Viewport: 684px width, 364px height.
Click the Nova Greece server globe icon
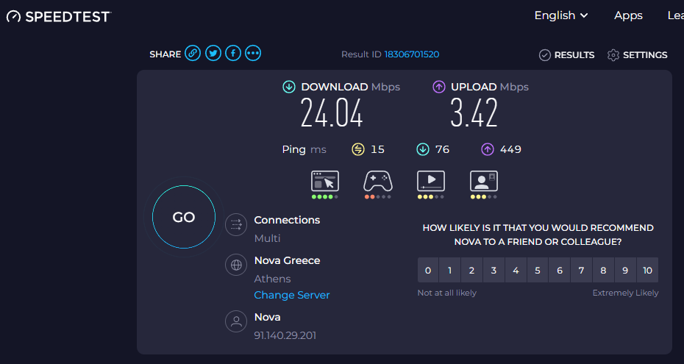coord(236,265)
